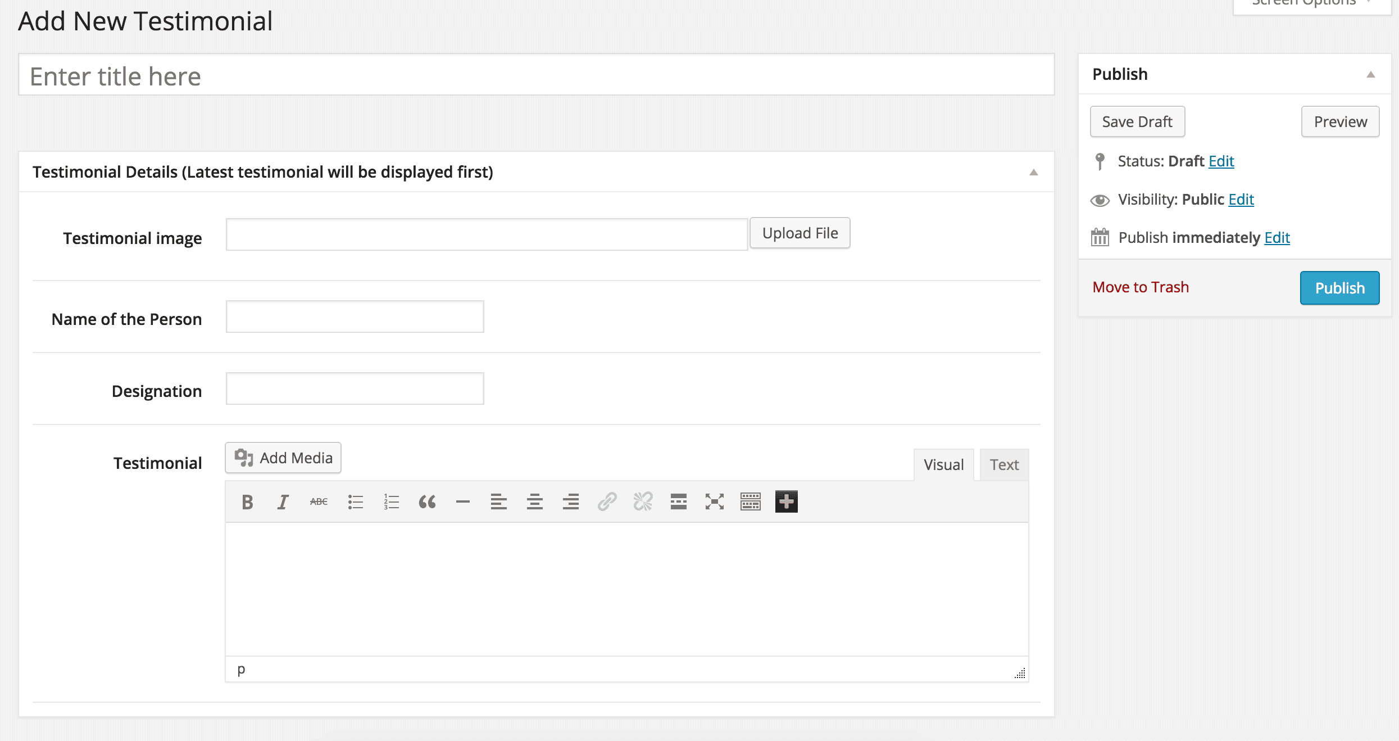
Task: Click the Name of the Person field
Action: (355, 317)
